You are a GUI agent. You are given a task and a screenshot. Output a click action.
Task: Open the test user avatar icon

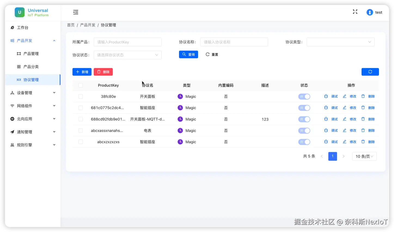[369, 12]
